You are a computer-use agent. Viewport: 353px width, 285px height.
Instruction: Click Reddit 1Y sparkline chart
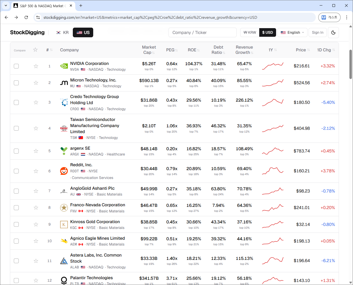point(272,171)
